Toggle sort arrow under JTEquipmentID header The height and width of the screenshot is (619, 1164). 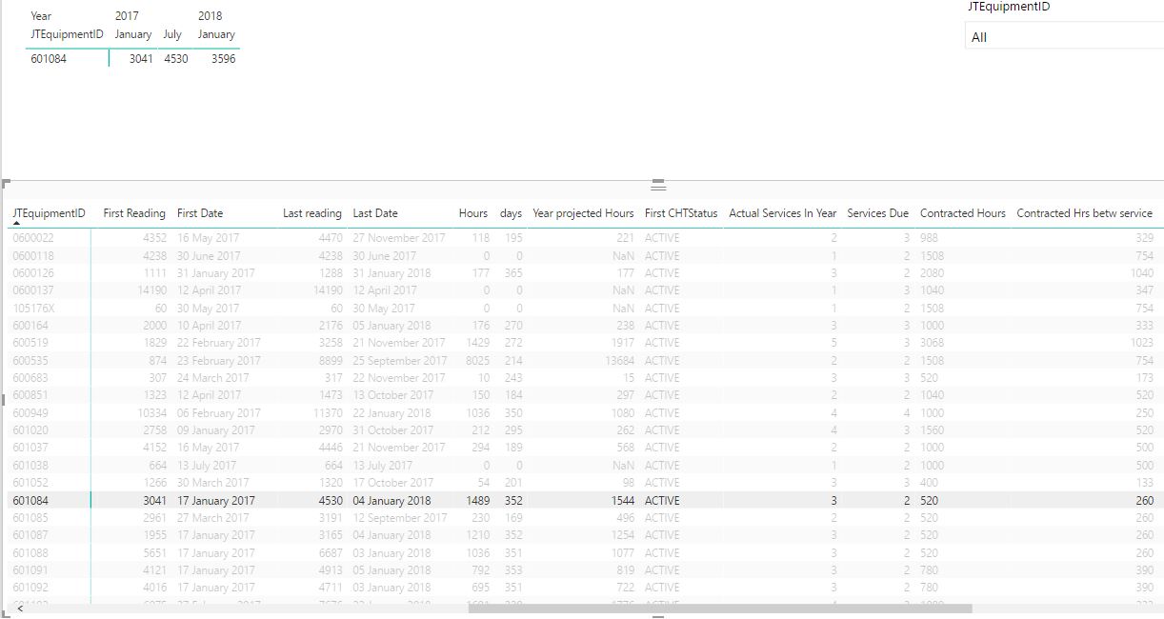(x=16, y=224)
